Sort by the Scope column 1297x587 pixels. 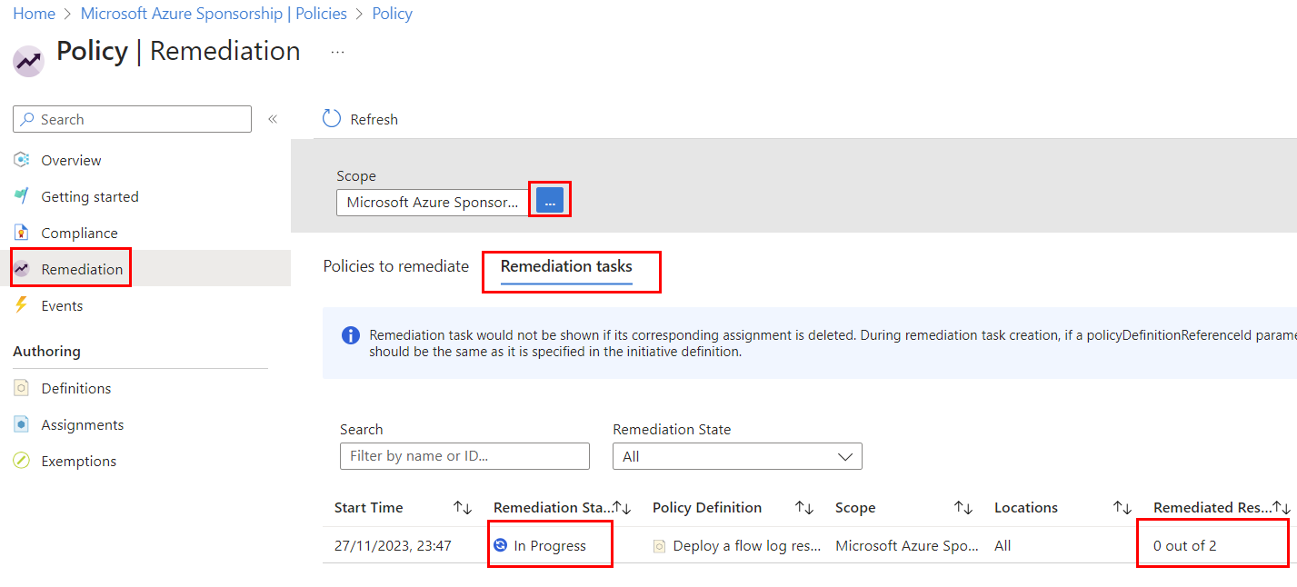pos(963,508)
